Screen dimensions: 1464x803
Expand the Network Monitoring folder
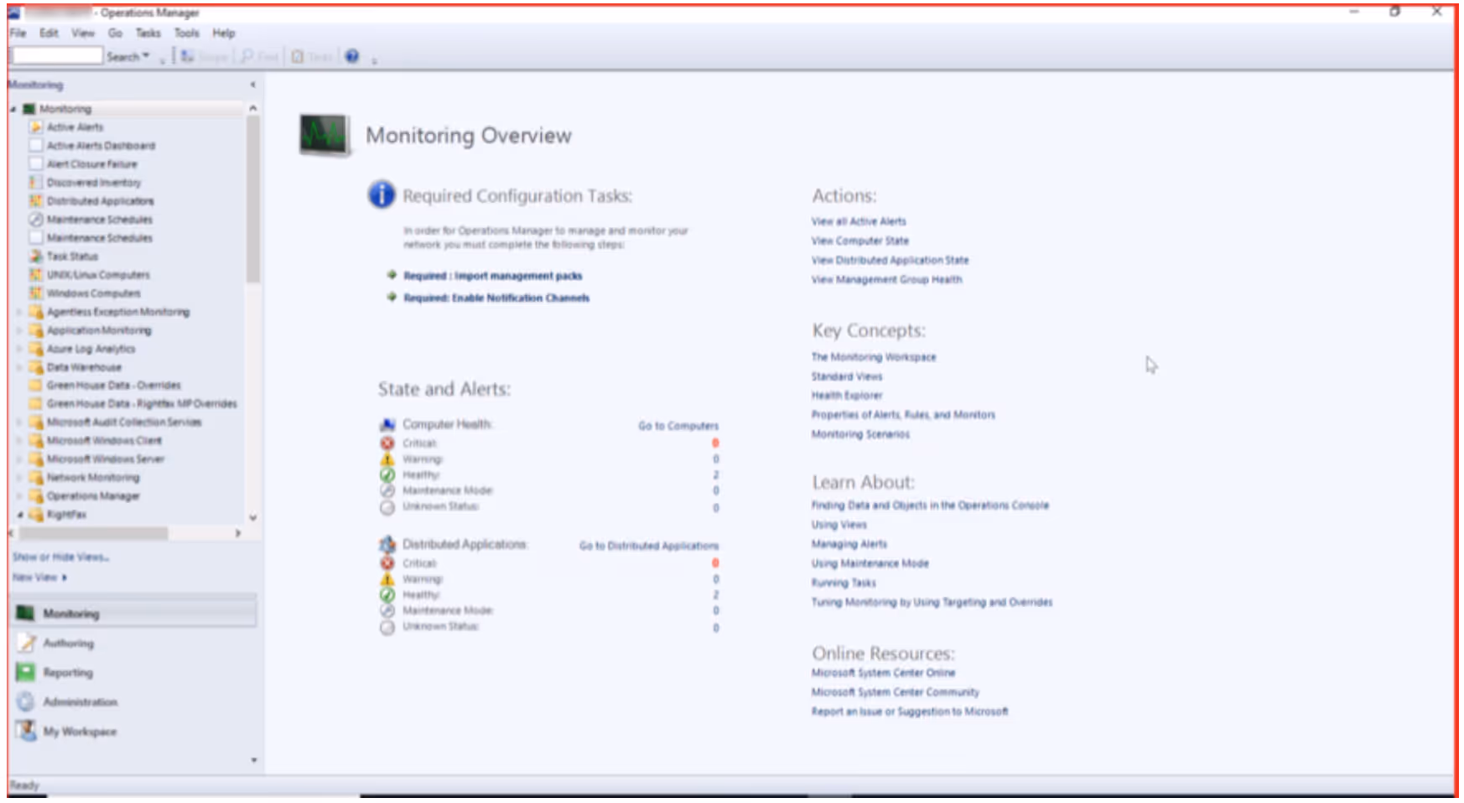click(x=20, y=478)
